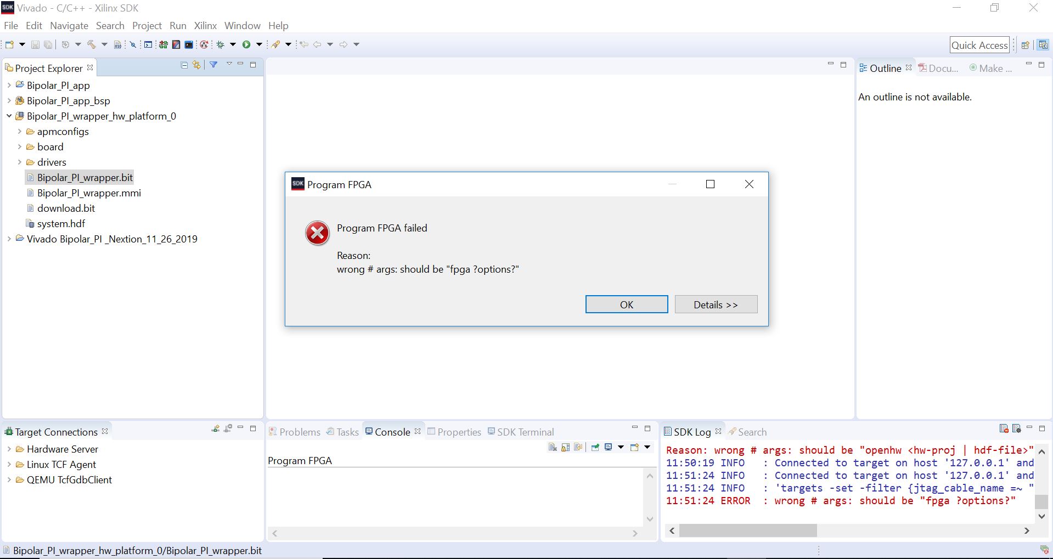Click the Quick Access field

click(979, 45)
